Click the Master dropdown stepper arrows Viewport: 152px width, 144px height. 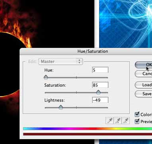(79, 62)
